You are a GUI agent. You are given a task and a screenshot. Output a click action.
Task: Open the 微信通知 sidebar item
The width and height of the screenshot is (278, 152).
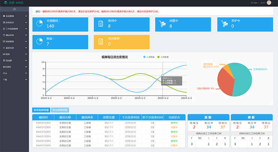pos(14,67)
